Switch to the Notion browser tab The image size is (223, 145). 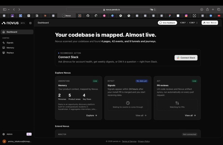[37, 16]
